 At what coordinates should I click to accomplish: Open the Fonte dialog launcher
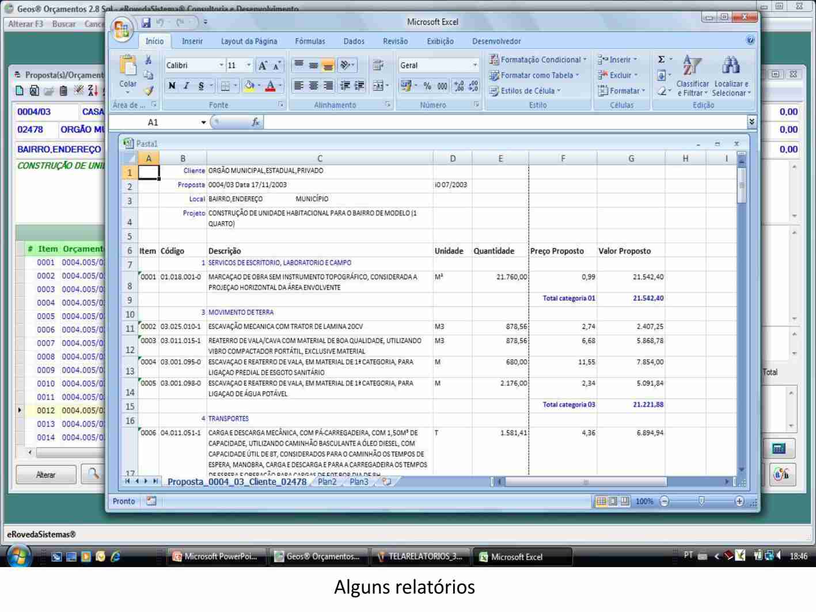(x=281, y=105)
